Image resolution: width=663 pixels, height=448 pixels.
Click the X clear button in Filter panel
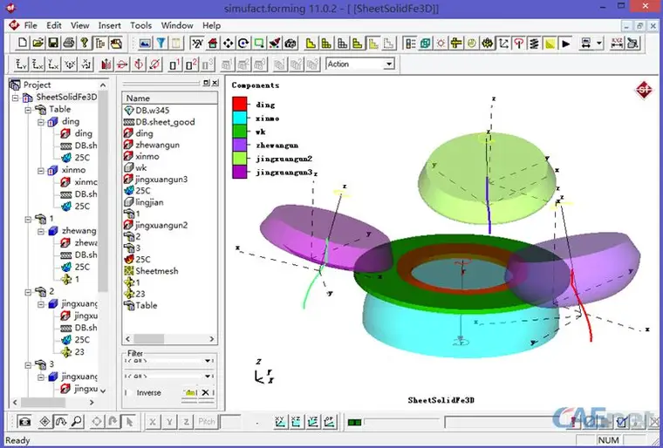tap(205, 392)
